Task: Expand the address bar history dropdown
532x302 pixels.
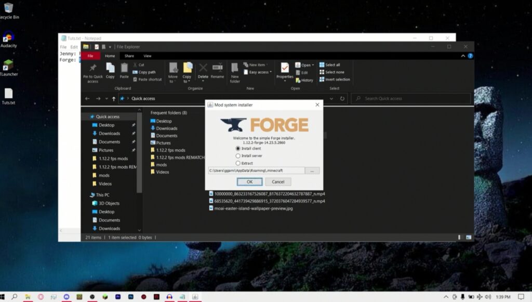Action: click(x=331, y=99)
